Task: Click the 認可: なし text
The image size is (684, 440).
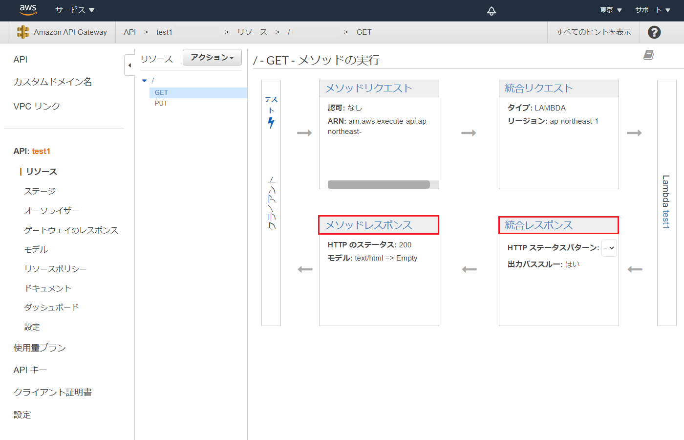Action: click(x=345, y=108)
